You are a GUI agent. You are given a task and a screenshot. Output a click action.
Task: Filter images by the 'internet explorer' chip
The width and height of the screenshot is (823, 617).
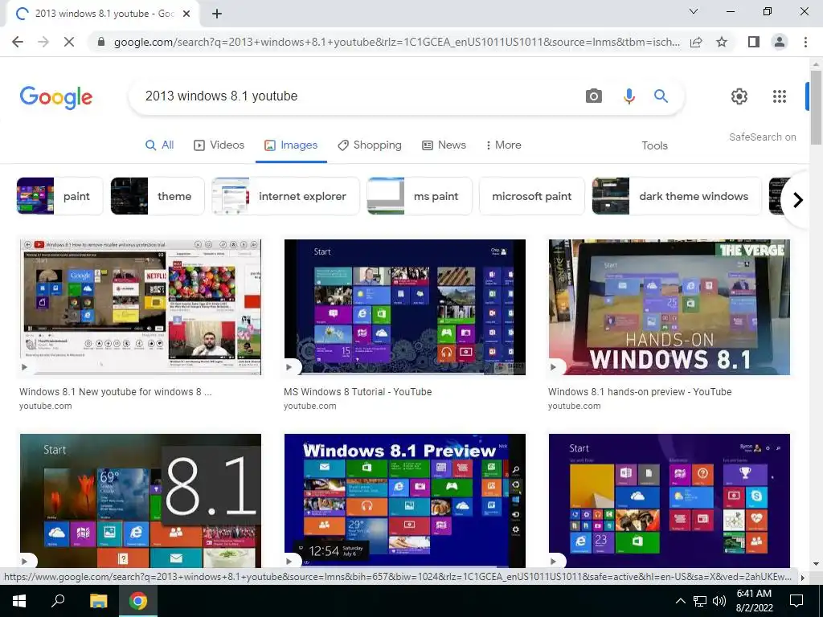pos(285,196)
